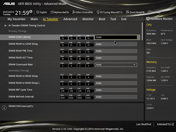Switch to My Favorites tab

coord(16,19)
